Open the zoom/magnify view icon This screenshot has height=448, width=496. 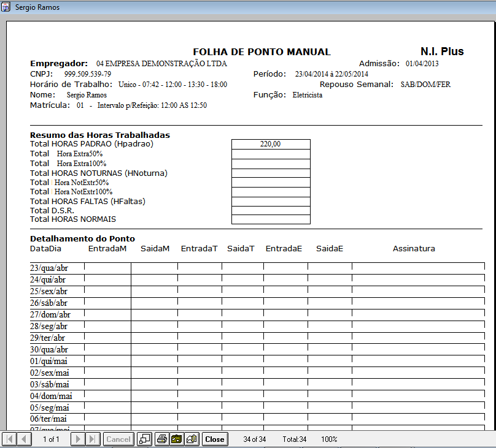(144, 439)
